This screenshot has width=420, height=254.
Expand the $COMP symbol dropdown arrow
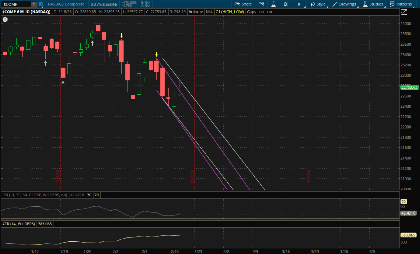34,4
